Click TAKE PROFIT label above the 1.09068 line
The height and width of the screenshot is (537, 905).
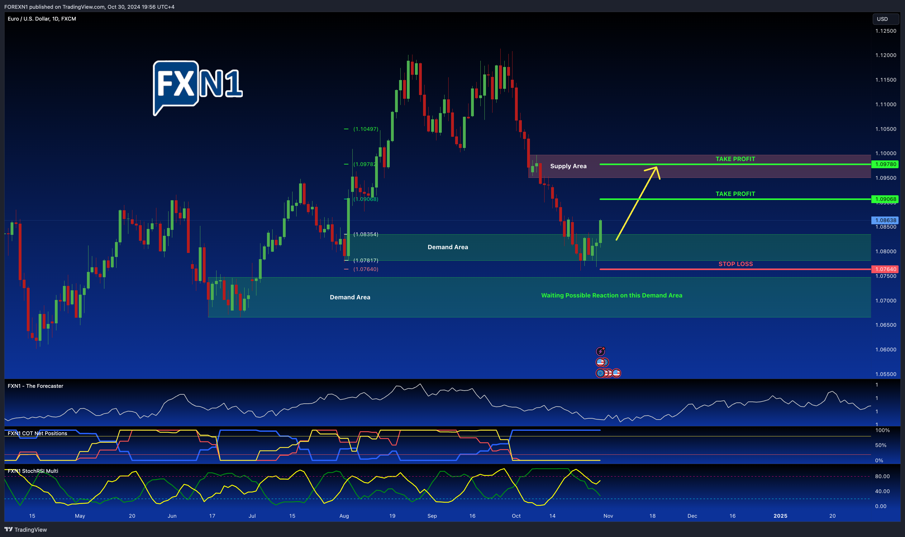[735, 194]
